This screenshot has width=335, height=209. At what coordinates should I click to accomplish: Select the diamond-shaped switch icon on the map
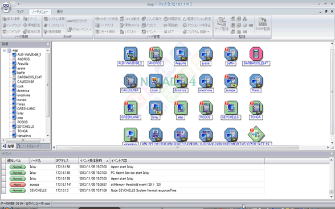(256, 134)
